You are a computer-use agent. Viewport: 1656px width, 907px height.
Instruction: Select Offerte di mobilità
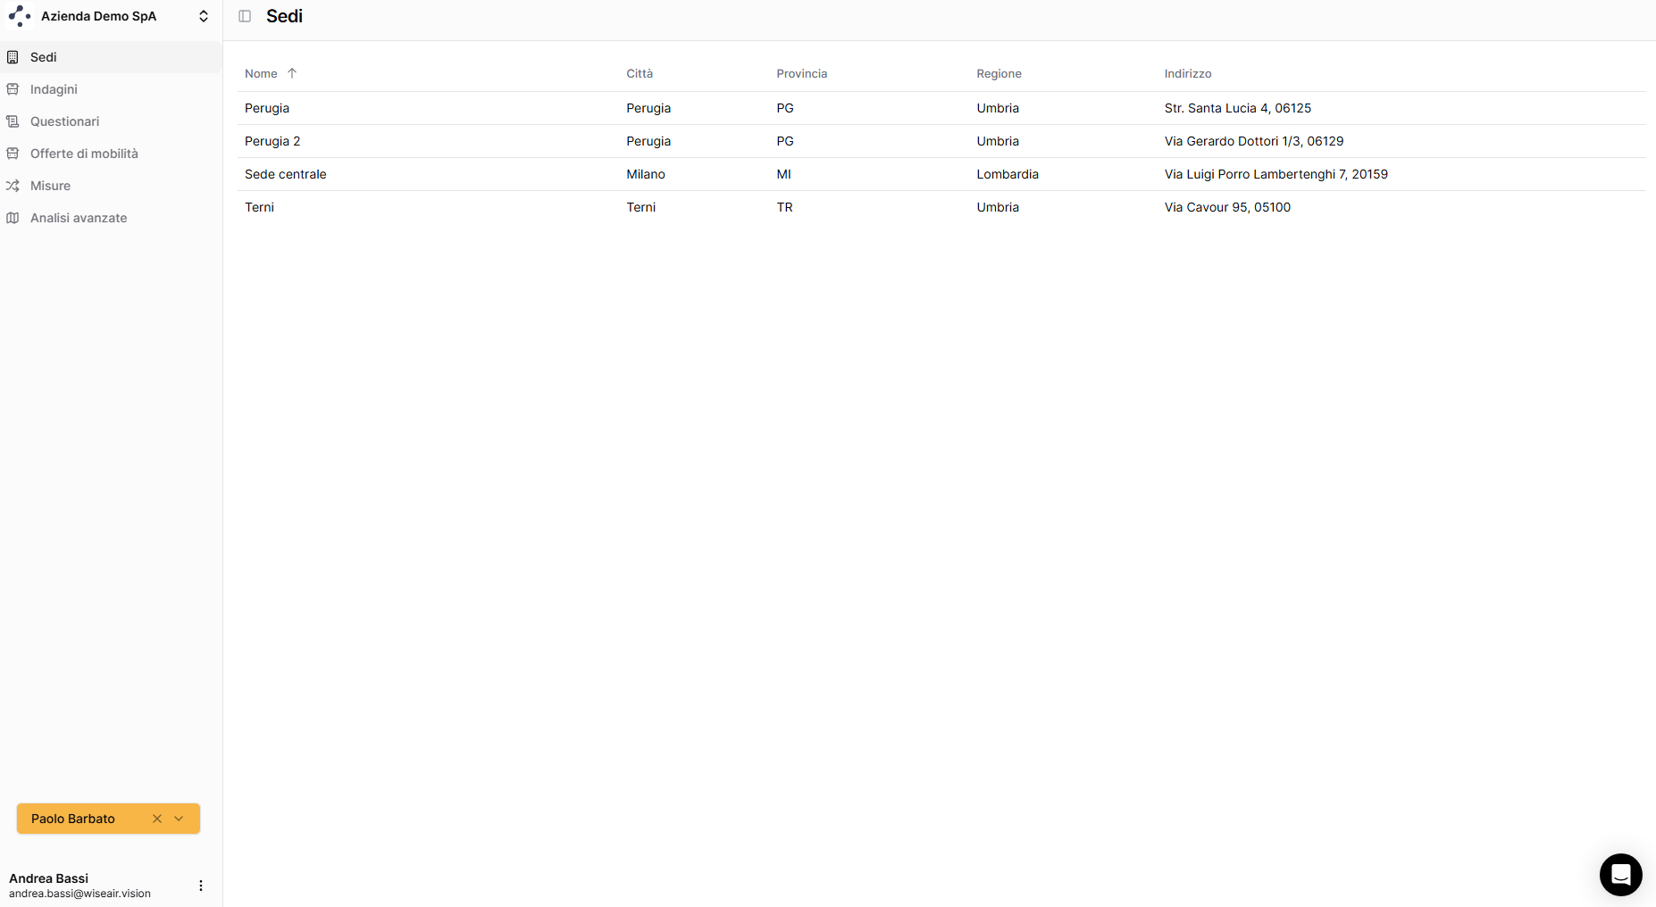(111, 154)
